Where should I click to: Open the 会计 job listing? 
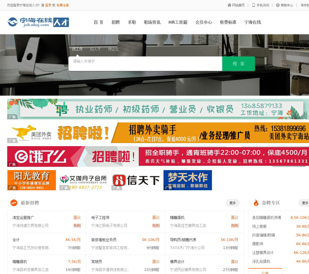coord(16,240)
